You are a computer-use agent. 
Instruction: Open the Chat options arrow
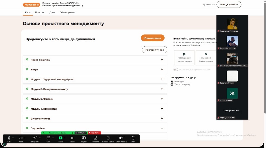[x=53, y=138]
